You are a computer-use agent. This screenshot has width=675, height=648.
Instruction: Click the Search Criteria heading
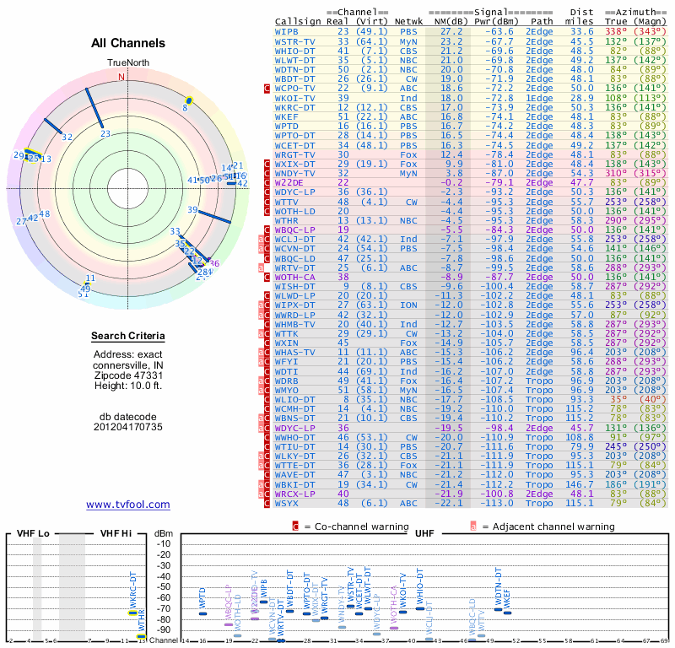[128, 336]
